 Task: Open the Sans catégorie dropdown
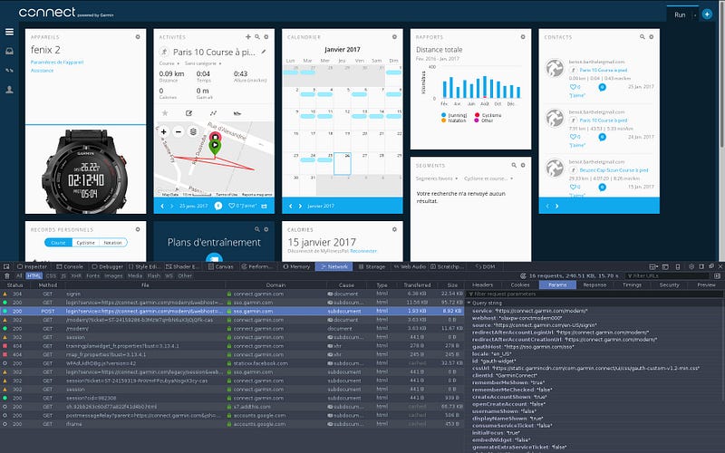(x=203, y=63)
